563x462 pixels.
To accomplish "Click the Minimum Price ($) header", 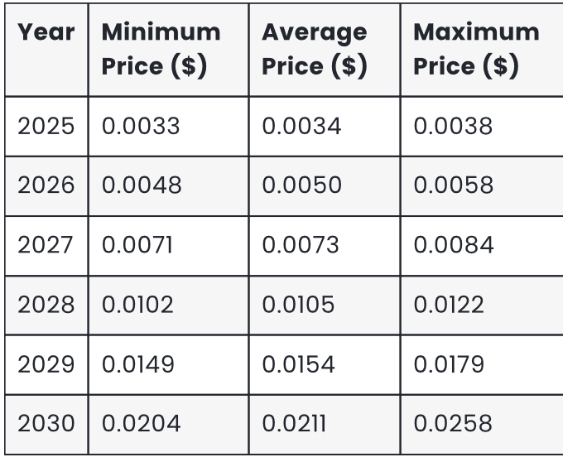I will (161, 49).
